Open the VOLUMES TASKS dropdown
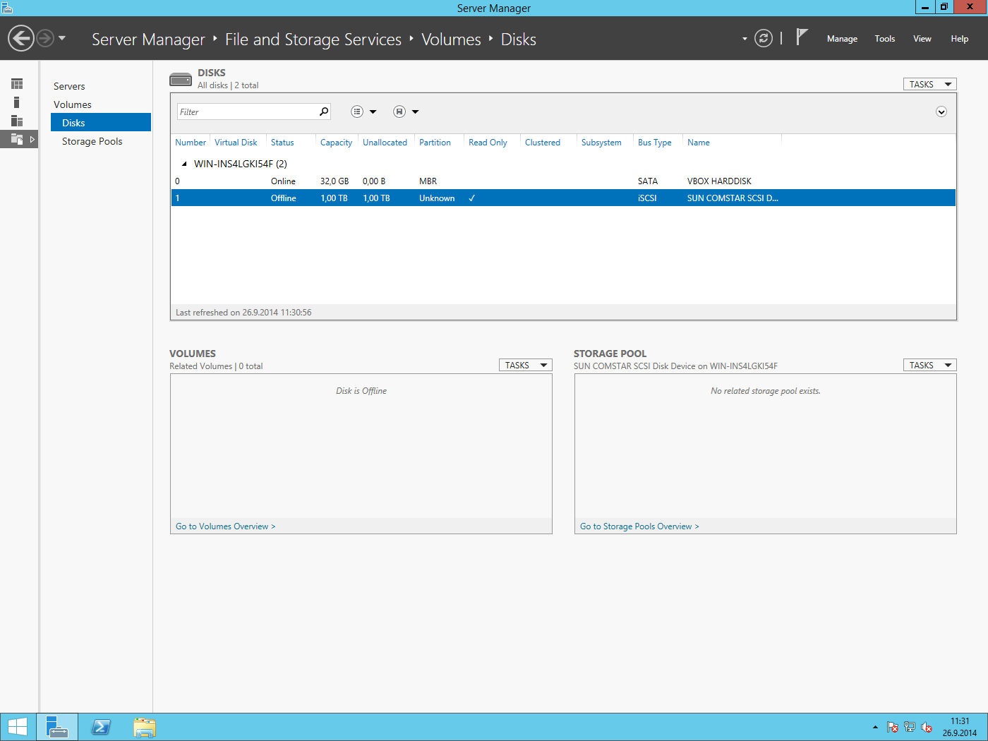The width and height of the screenshot is (988, 741). [525, 365]
